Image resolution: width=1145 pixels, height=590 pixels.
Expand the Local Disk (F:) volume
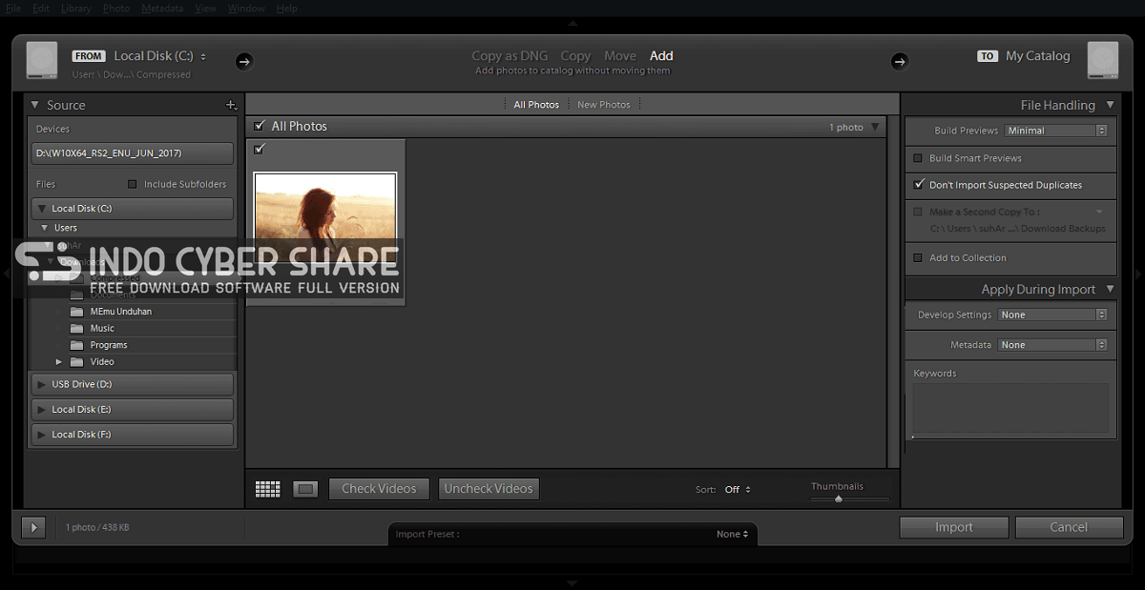tap(40, 434)
